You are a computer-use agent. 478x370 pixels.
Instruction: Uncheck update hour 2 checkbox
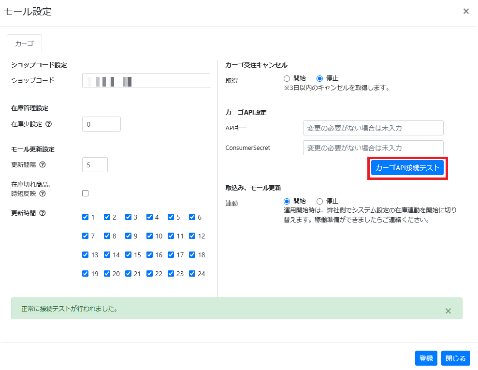[x=107, y=217]
